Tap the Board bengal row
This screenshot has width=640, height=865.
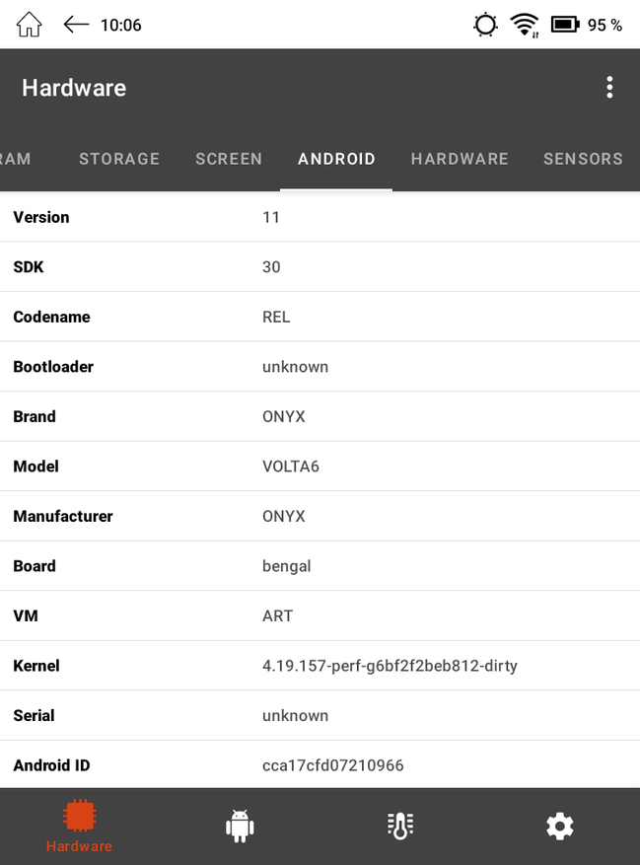point(320,566)
